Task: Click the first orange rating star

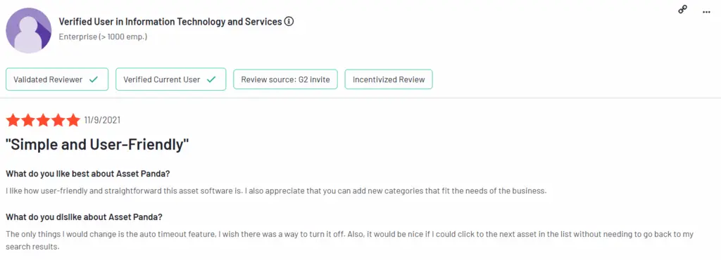Action: click(x=13, y=121)
